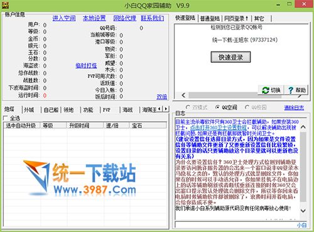Click the blue question mark help icon
The width and height of the screenshot is (314, 232).
point(291,91)
